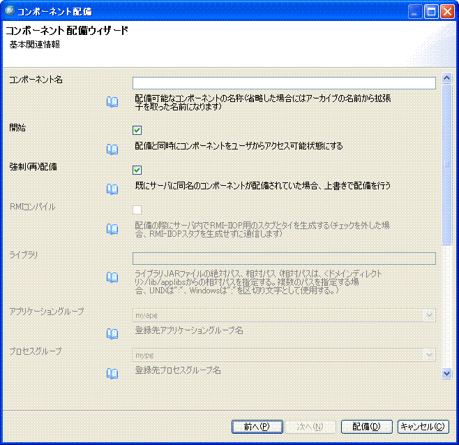
Task: Click the help book icon for アプリケーショングループ
Action: point(112,333)
